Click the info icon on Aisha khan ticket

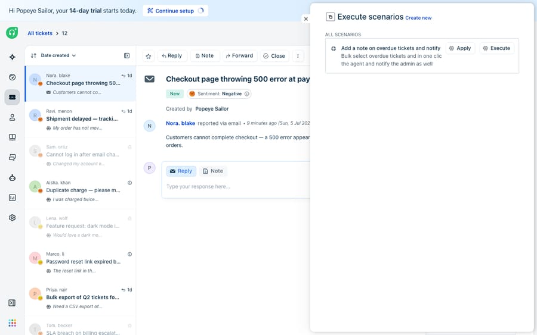tap(130, 183)
